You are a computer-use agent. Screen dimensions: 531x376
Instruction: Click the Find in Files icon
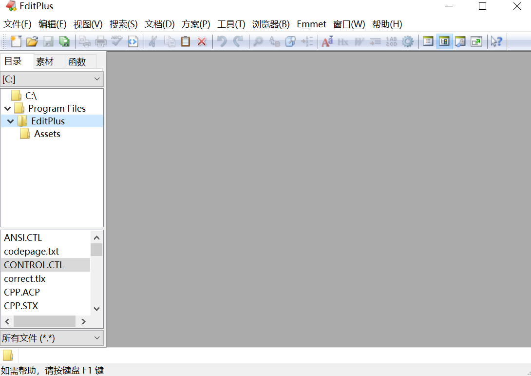[290, 41]
